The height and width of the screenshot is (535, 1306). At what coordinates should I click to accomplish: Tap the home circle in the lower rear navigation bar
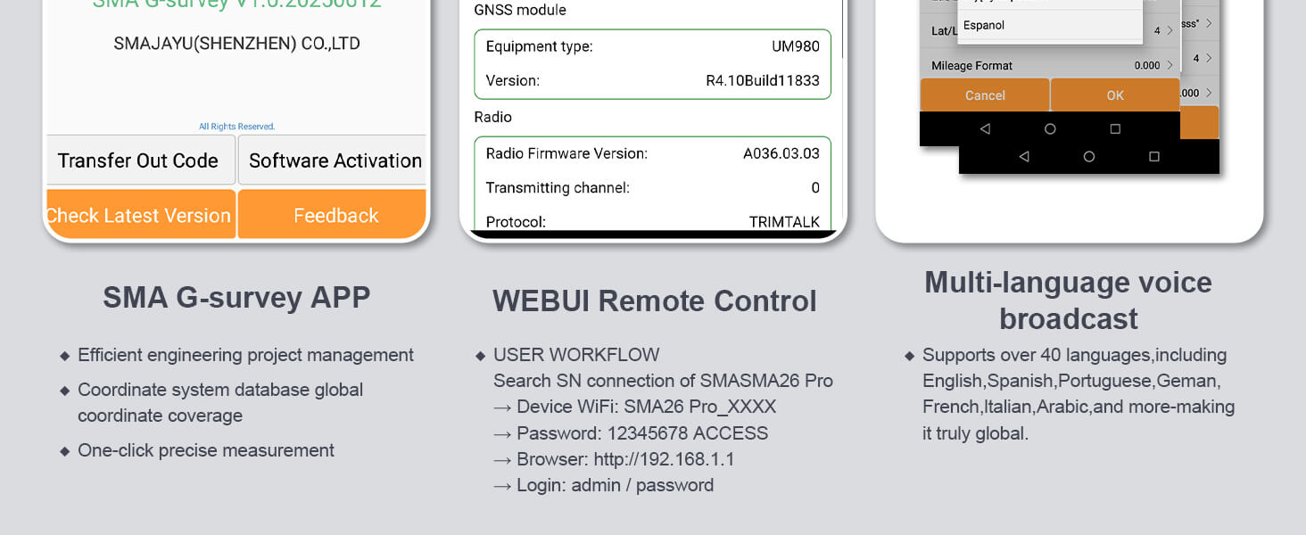(x=1089, y=157)
